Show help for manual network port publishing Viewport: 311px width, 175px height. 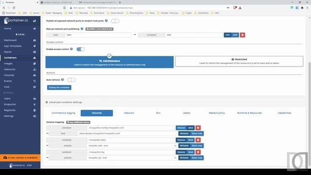point(82,29)
